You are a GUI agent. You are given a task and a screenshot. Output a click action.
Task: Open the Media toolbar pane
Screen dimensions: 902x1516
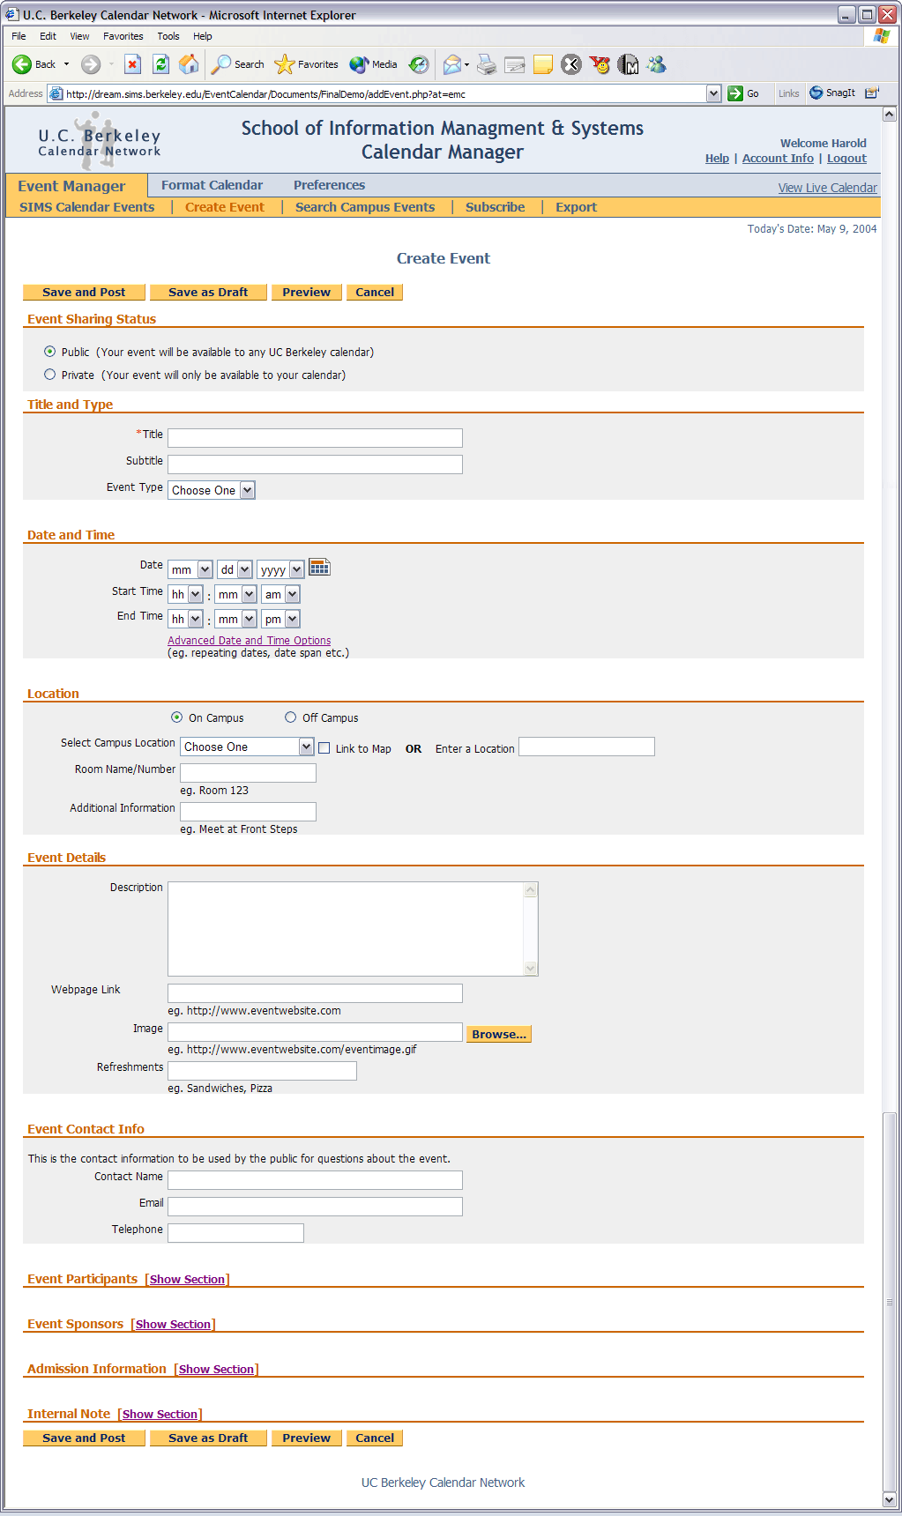374,64
